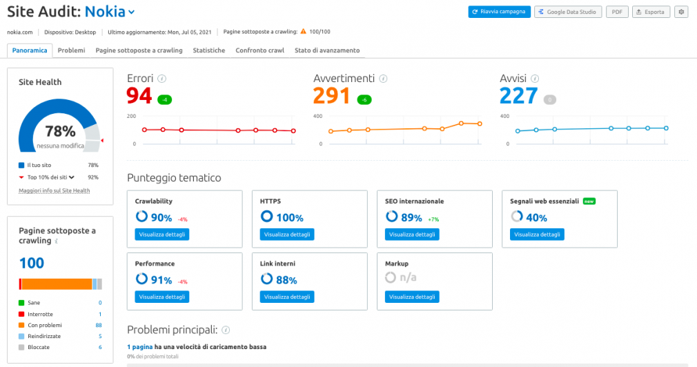This screenshot has height=367, width=697.
Task: Click the info icon next to Errori
Action: 161,79
